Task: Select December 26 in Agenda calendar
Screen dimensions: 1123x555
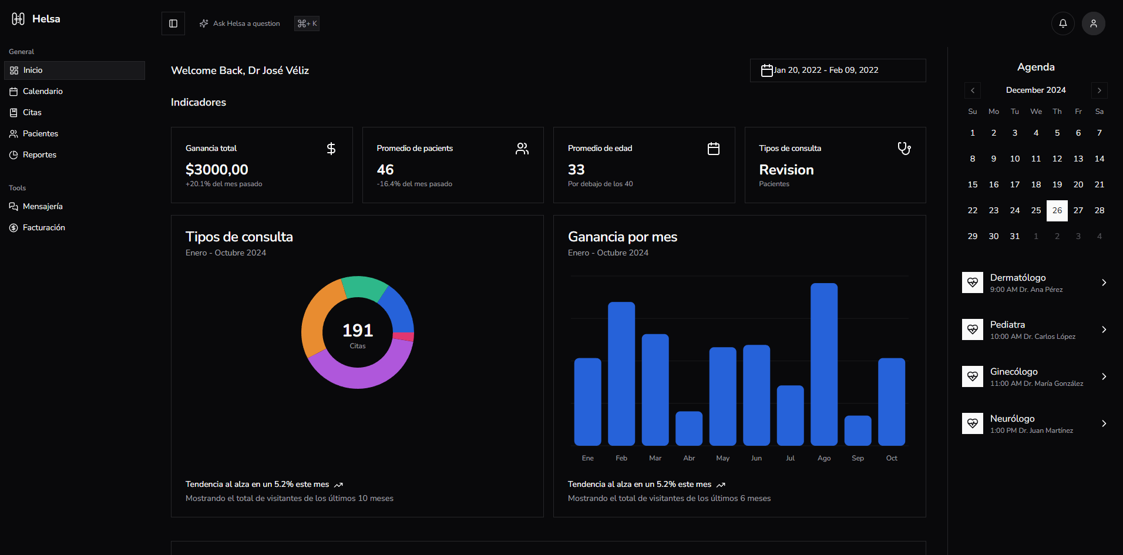Action: (1057, 210)
